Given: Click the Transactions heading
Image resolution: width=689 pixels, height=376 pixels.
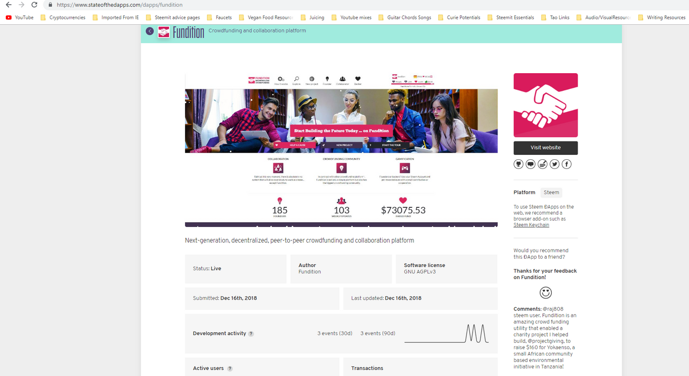Looking at the screenshot, I should pyautogui.click(x=367, y=368).
